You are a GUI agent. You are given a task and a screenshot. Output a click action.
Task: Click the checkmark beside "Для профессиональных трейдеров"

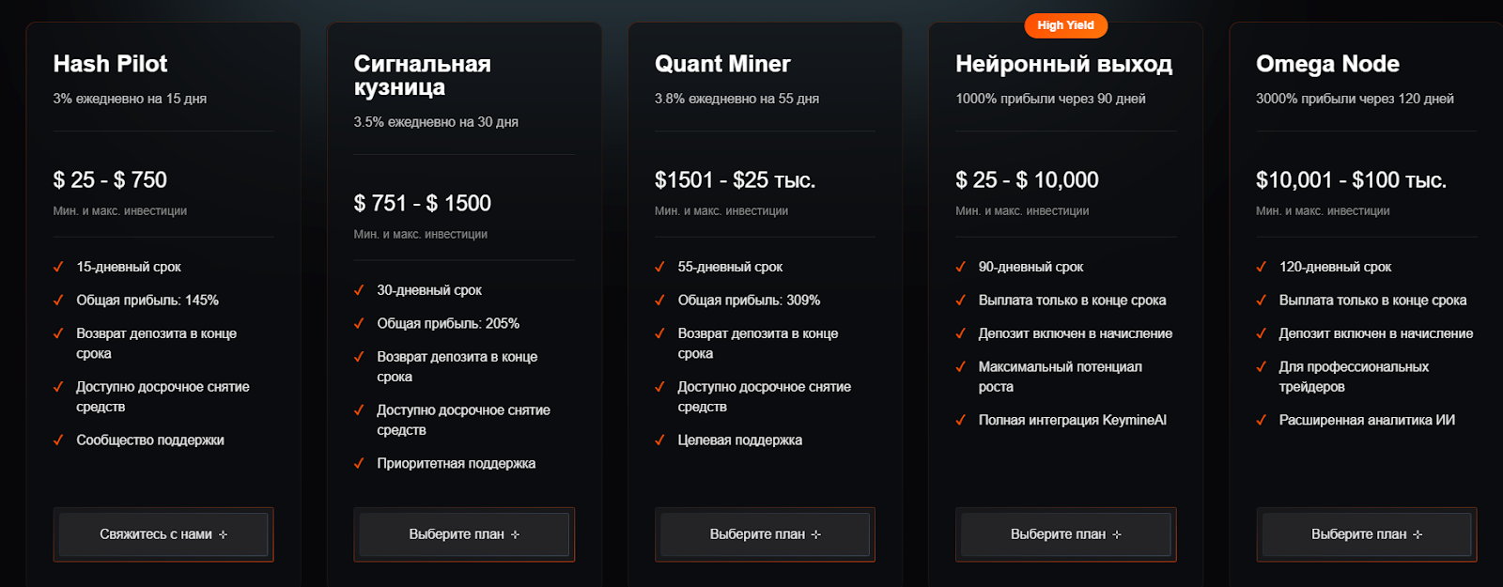1261,367
